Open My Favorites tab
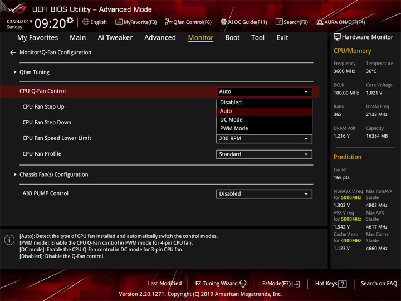Screen dimensions: 401x301 coord(38,38)
